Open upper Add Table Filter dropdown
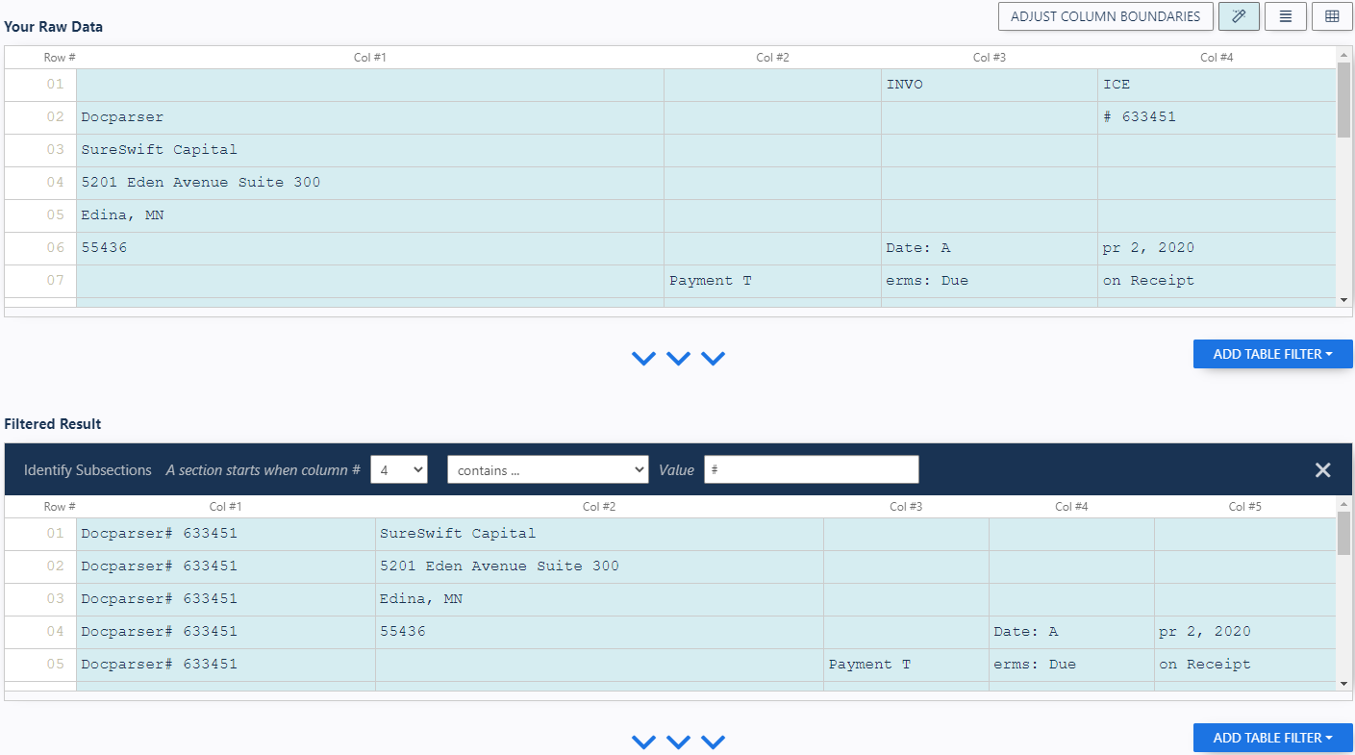This screenshot has height=755, width=1355. pos(1272,354)
